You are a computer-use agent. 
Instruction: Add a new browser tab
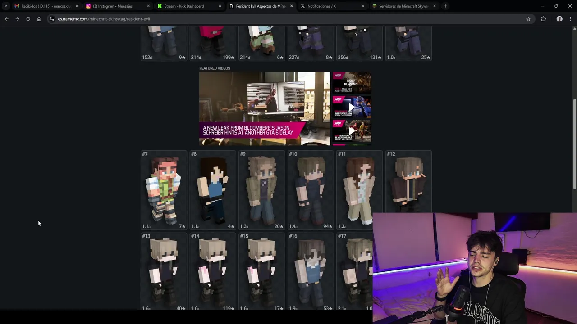445,6
